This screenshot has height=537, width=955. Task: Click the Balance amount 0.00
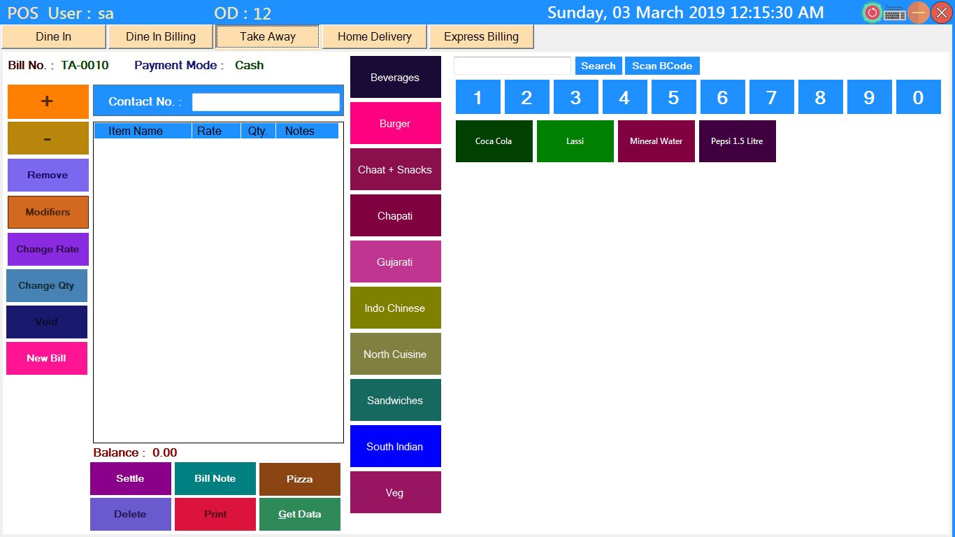165,453
